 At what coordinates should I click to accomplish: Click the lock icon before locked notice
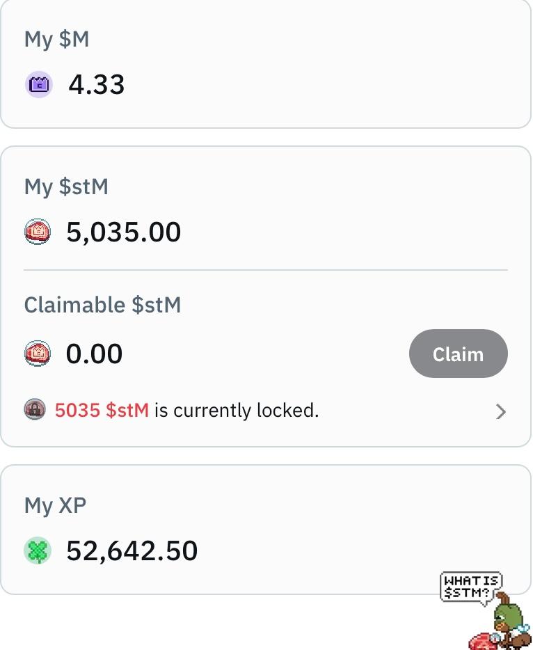coord(34,410)
